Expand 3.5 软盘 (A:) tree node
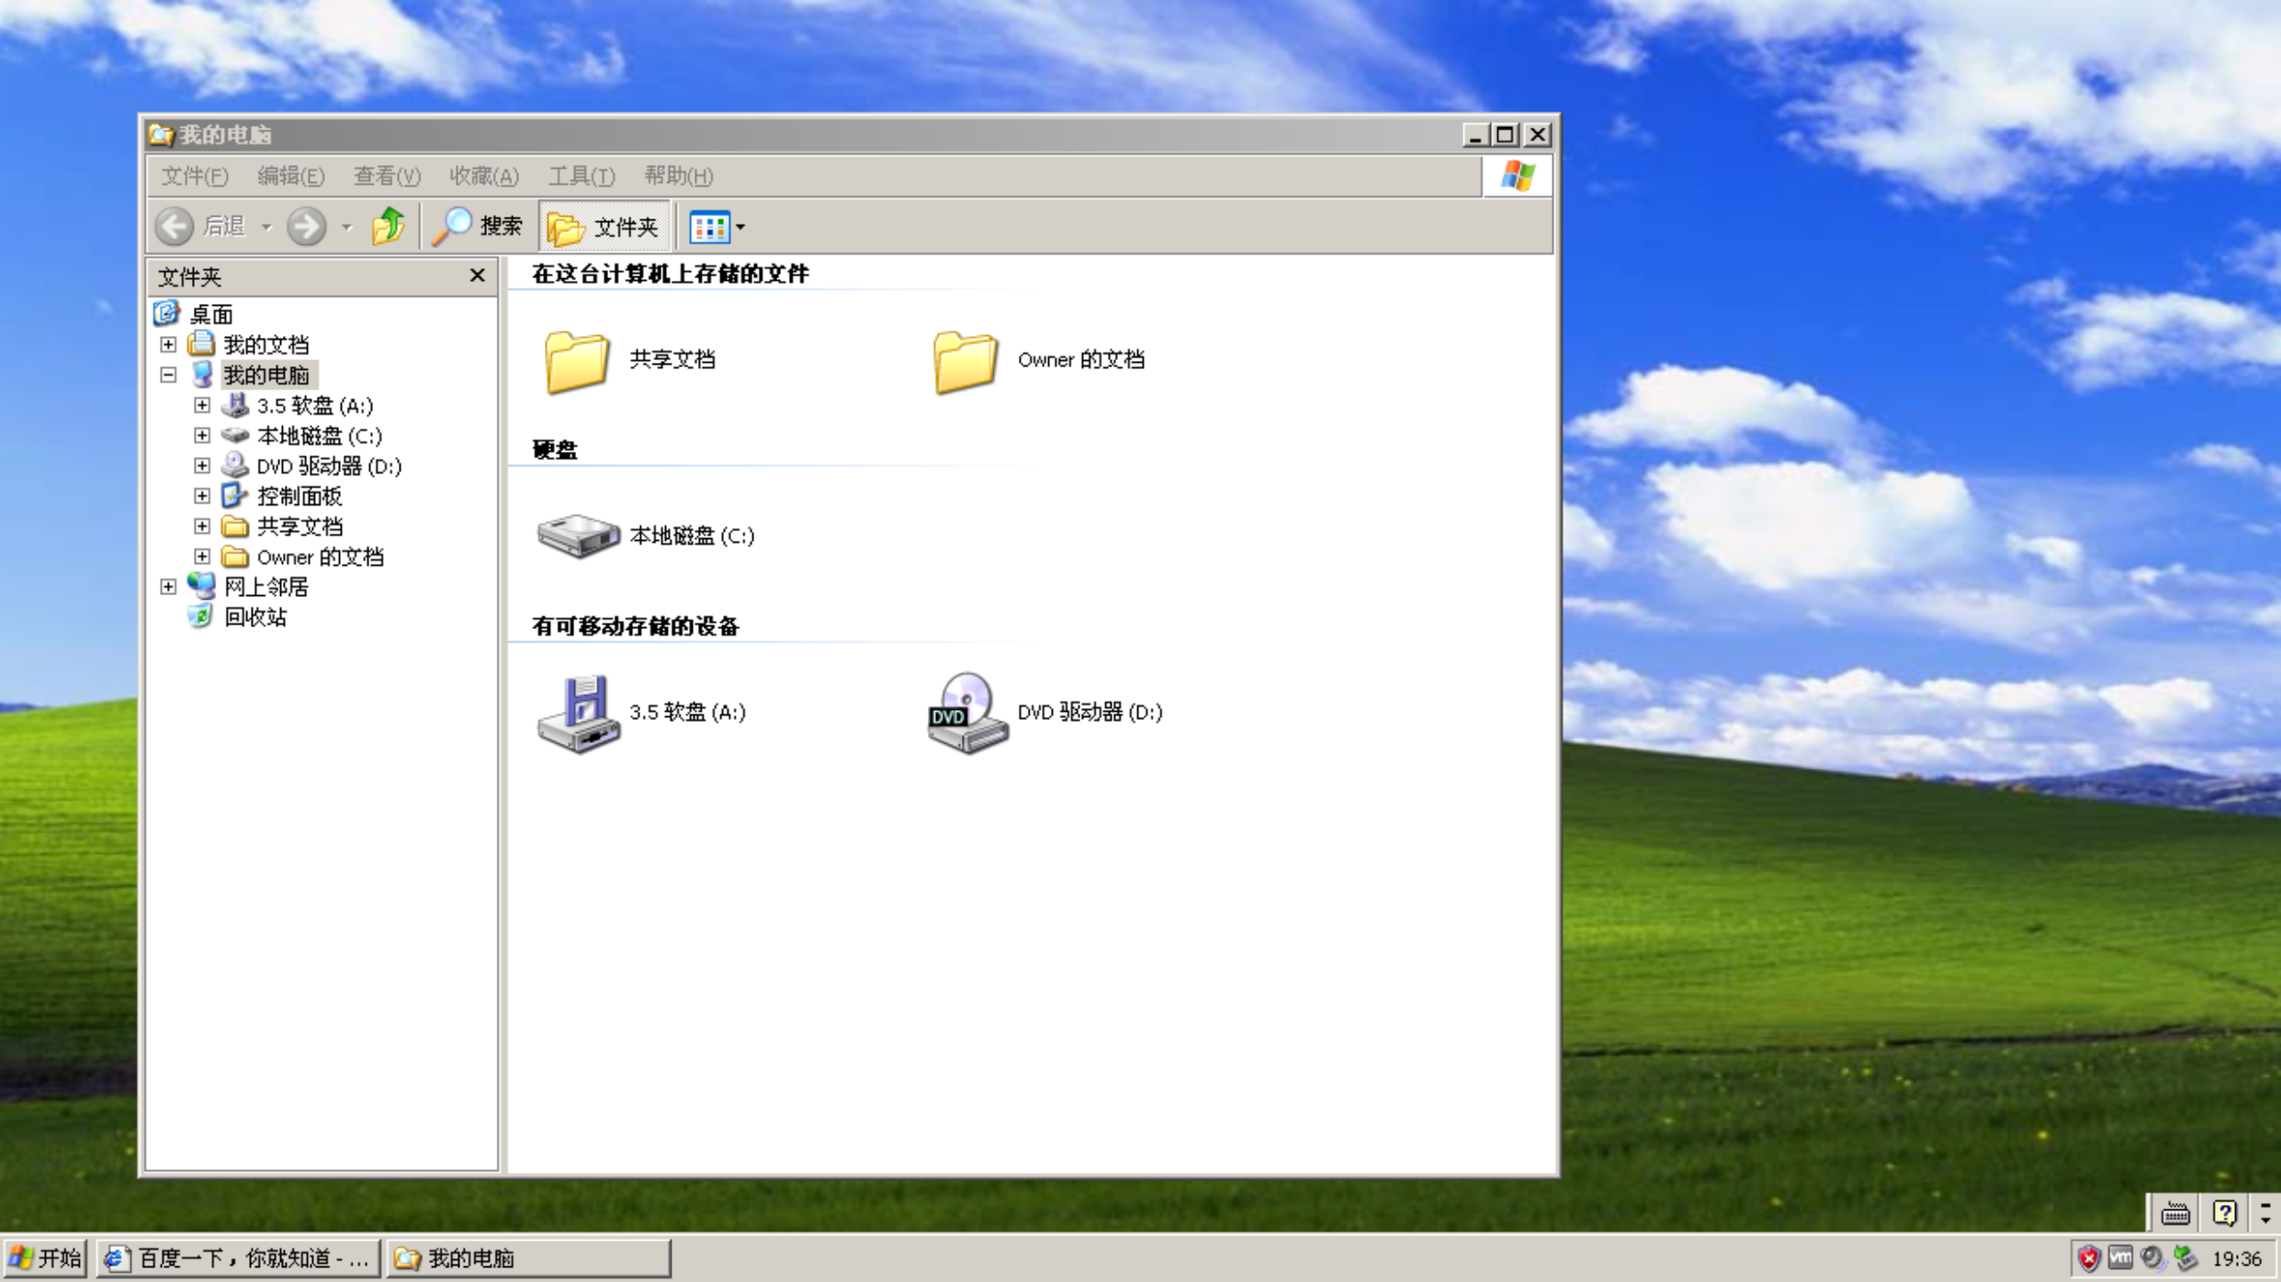2281x1282 pixels. point(202,405)
